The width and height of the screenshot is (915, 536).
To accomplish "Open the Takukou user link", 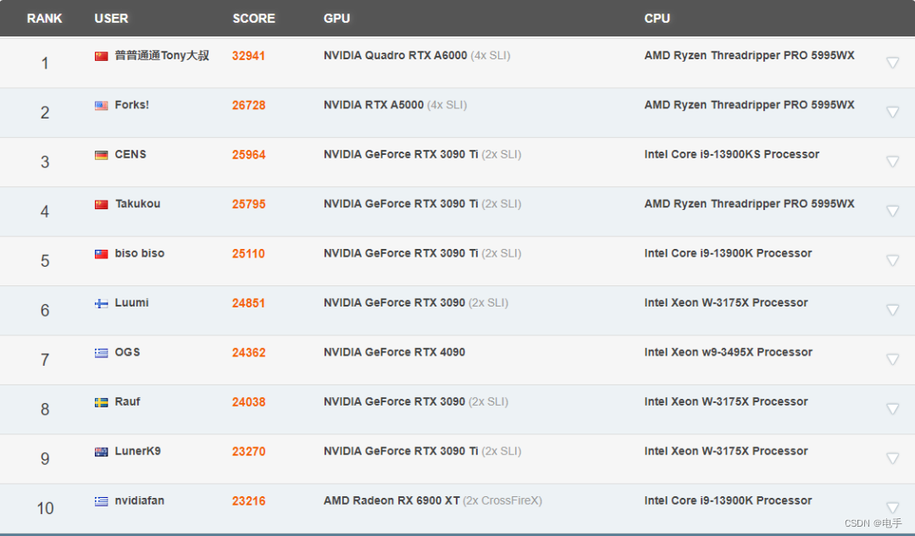I will tap(138, 204).
